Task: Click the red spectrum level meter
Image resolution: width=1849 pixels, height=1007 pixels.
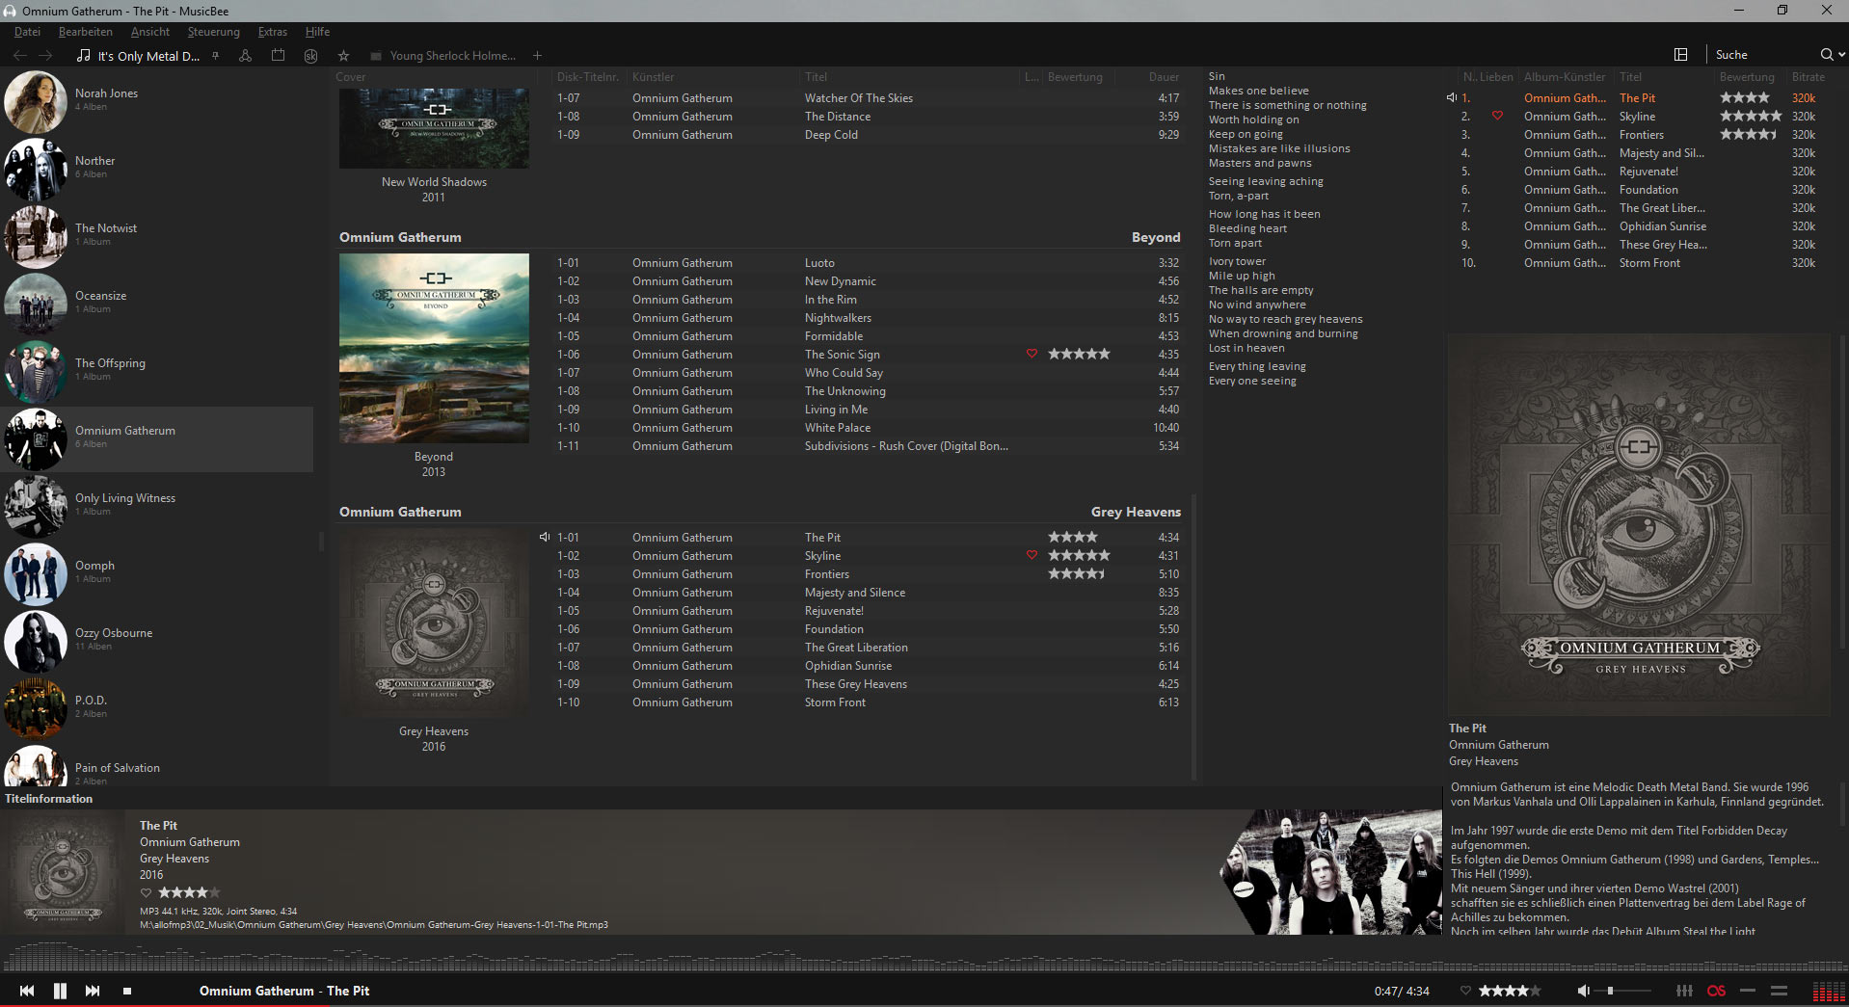Action: coord(1829,992)
